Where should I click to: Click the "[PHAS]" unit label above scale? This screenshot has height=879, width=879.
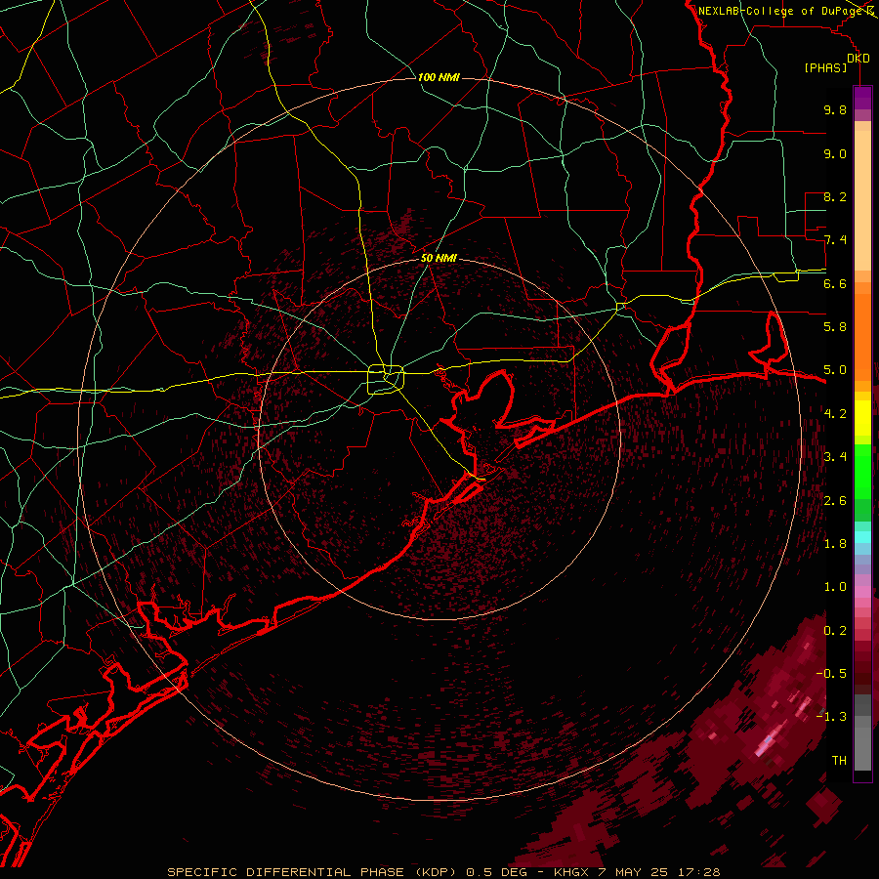coord(825,67)
